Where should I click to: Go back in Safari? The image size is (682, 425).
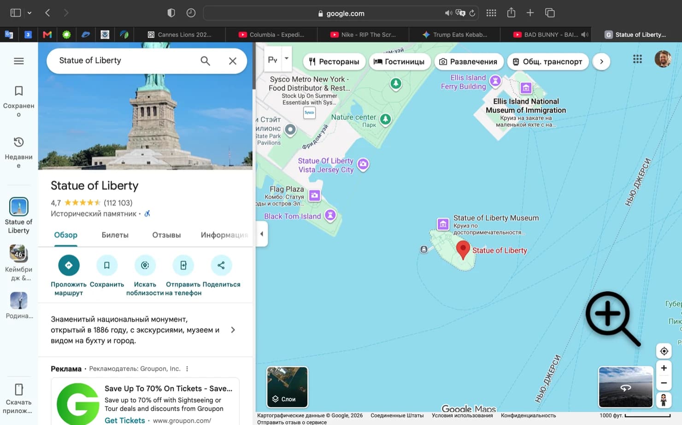tap(47, 13)
